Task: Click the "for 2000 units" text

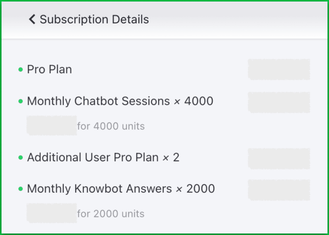Action: 111,214
